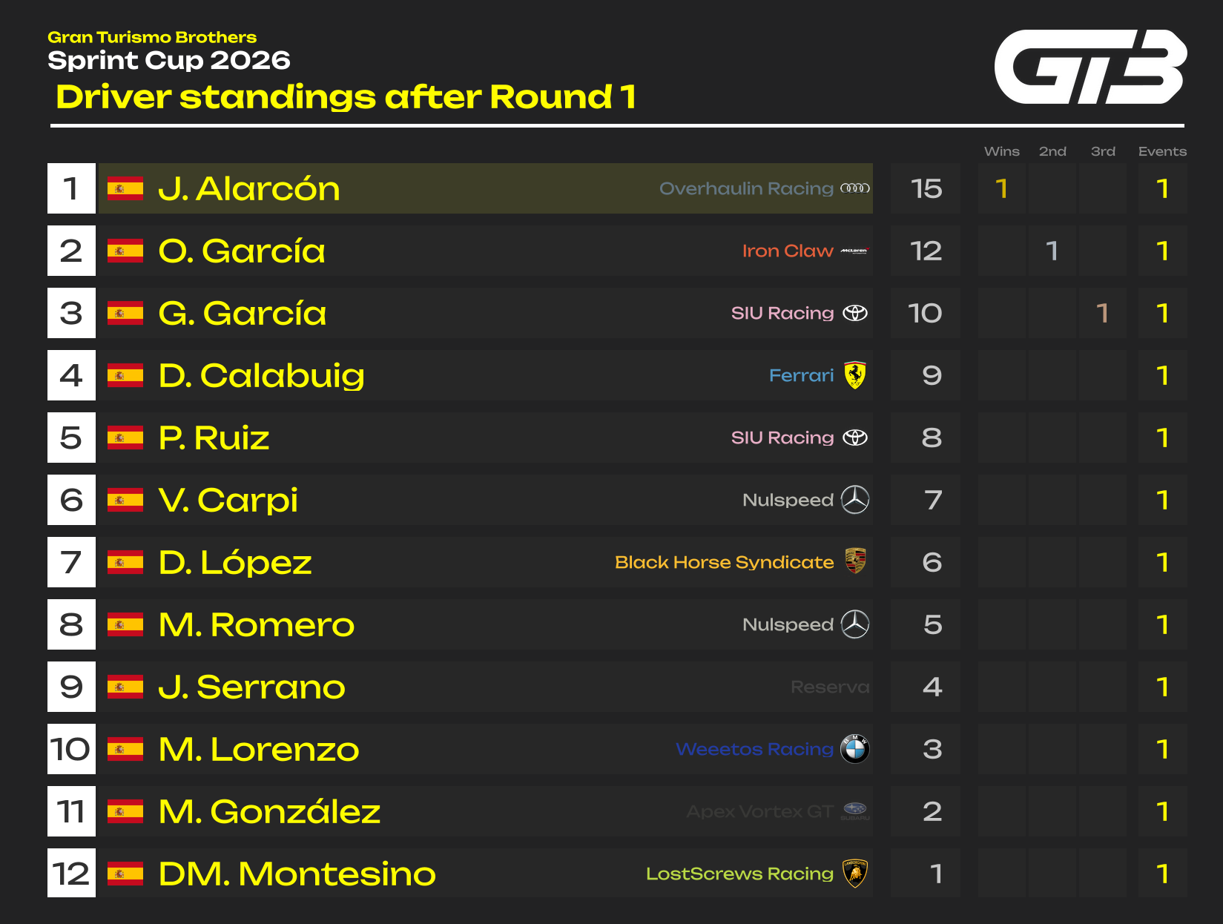Click the Lamborghini shield beside LostScrews Racing
This screenshot has height=924, width=1223.
click(855, 874)
